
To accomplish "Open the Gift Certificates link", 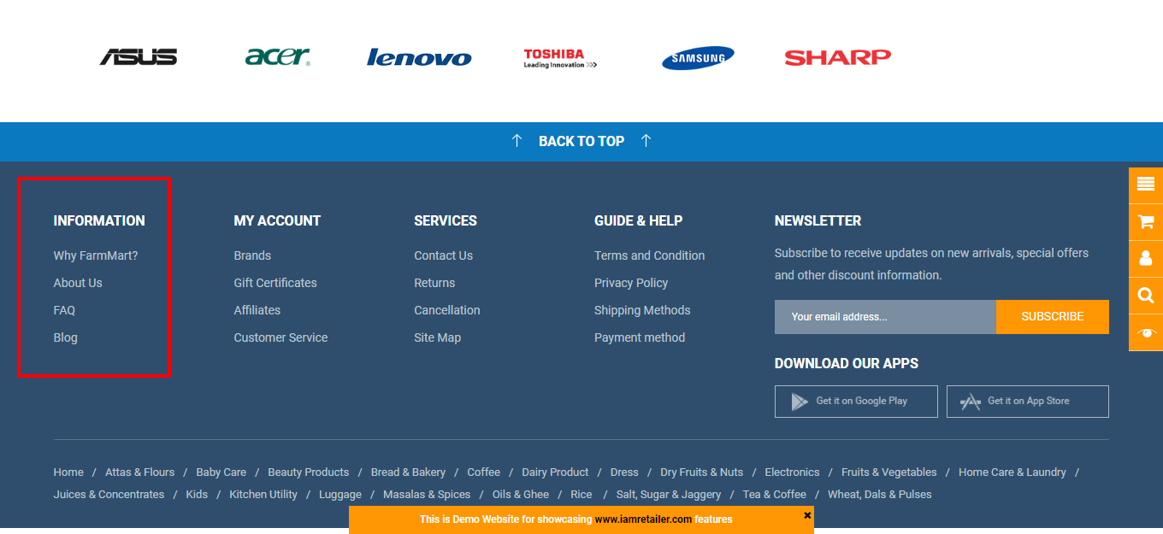I will point(275,283).
